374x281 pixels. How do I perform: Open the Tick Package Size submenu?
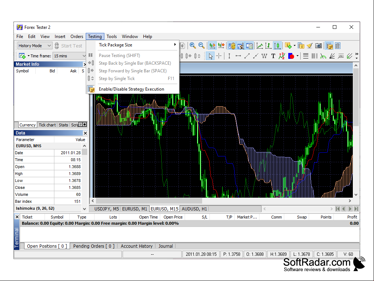click(138, 45)
